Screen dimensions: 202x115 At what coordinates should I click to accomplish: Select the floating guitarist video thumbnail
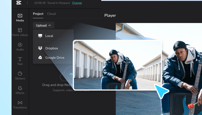[117, 65]
